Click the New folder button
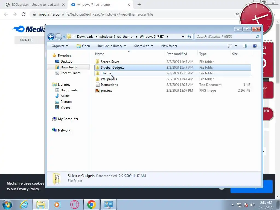The width and height of the screenshot is (280, 210). pyautogui.click(x=169, y=46)
